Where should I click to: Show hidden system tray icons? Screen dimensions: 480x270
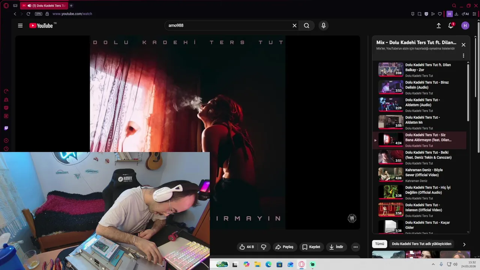pyautogui.click(x=433, y=264)
